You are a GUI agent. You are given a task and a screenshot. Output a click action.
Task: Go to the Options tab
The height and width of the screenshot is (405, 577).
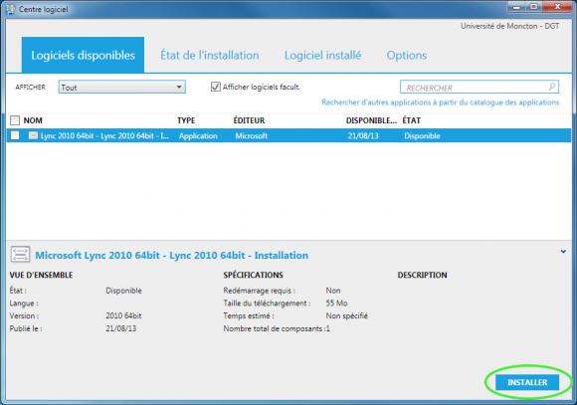click(407, 56)
